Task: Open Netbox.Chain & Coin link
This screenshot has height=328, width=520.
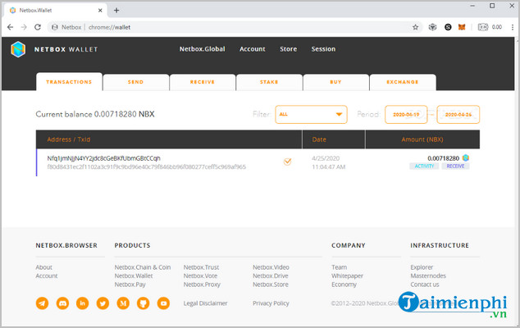Action: tap(143, 267)
